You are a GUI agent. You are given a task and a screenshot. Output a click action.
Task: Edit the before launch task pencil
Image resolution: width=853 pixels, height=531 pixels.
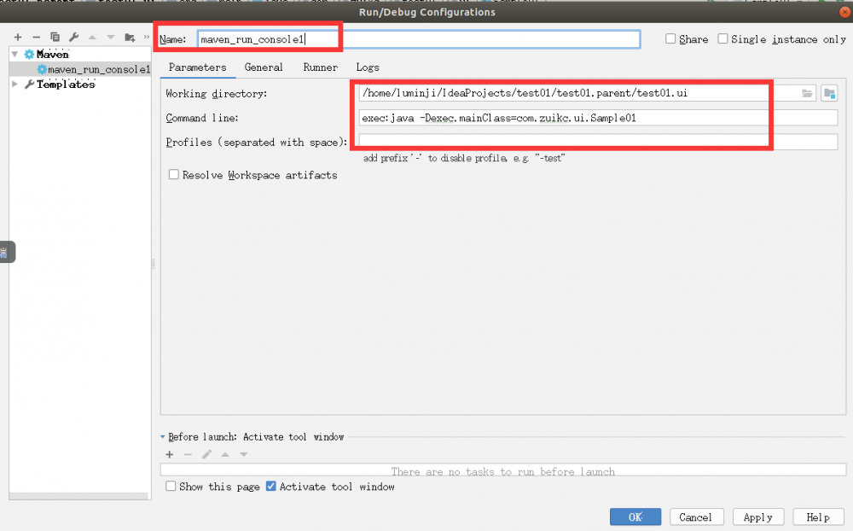tap(206, 454)
